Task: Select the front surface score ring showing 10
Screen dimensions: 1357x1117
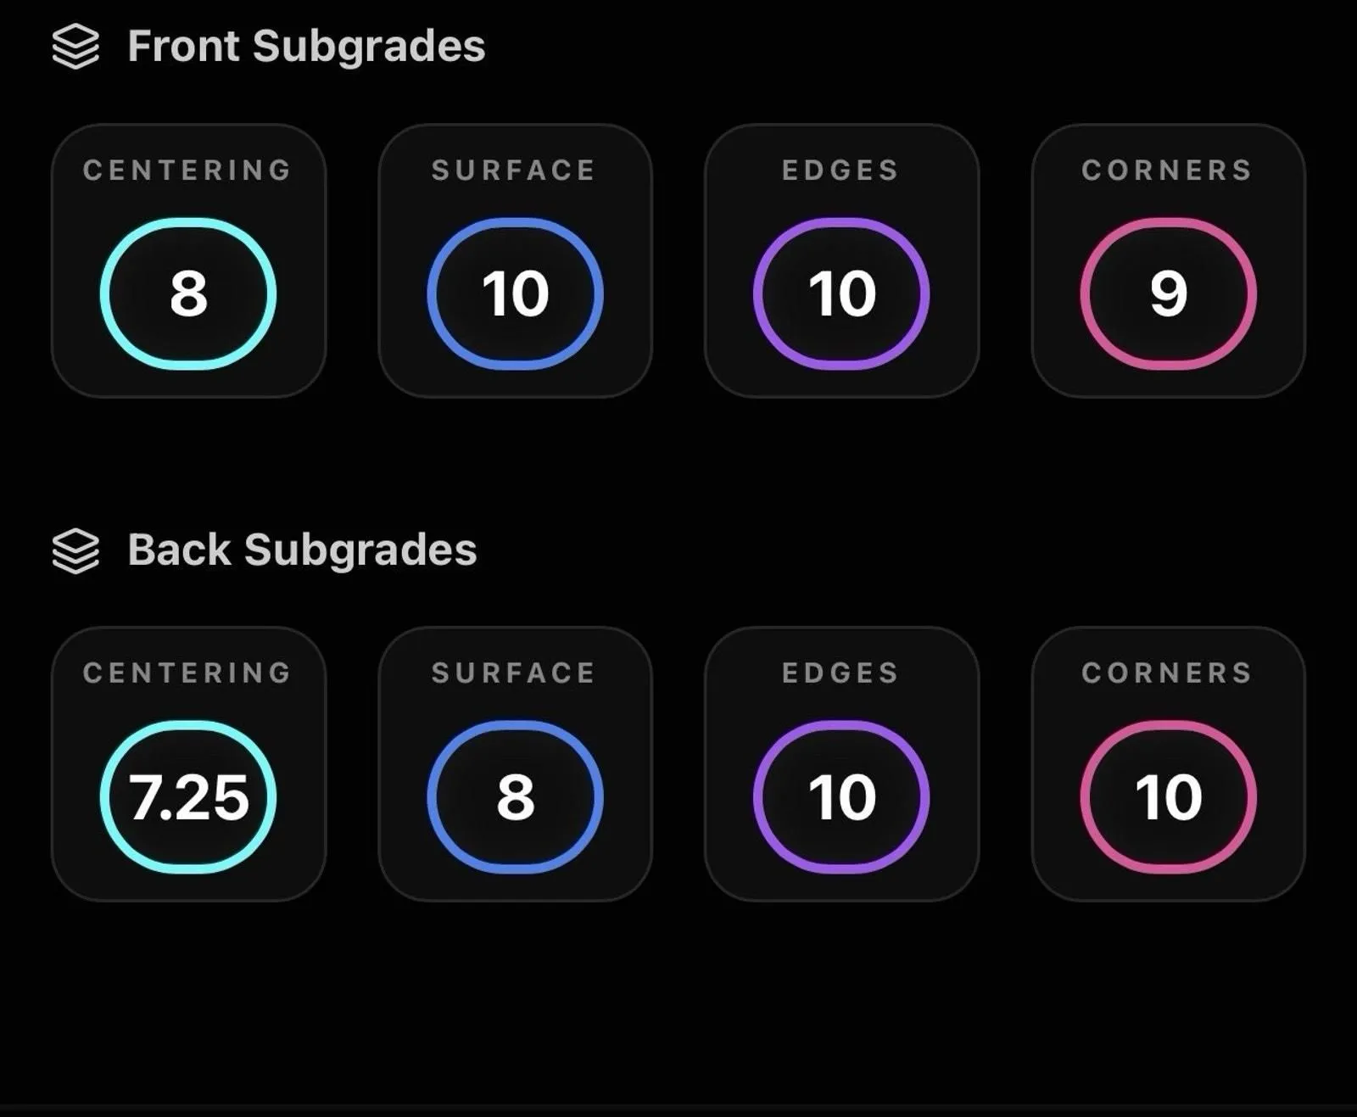Action: coord(515,293)
